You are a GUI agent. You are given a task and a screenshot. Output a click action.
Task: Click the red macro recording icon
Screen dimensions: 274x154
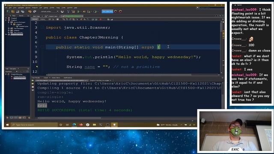101,19
